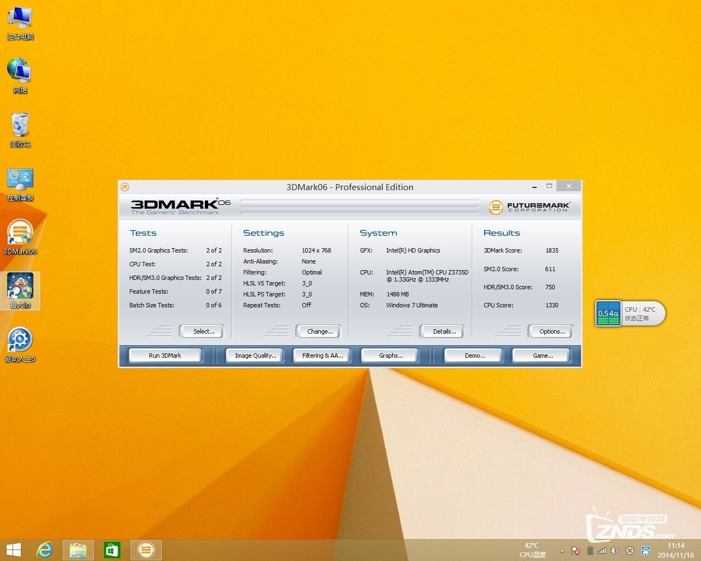Open the 驱动人生6 desktop shortcut
Screen dimensions: 701x561
20,345
